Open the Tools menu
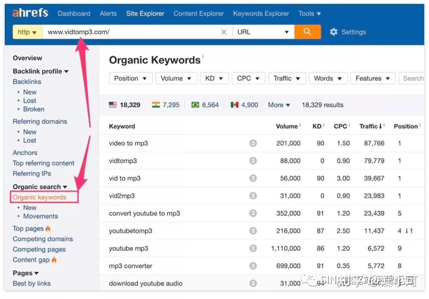429x299 pixels. (309, 13)
